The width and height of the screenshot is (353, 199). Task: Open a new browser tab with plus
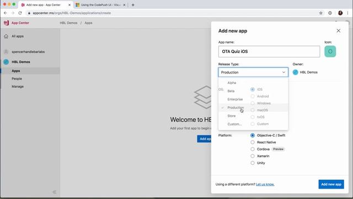pos(133,5)
